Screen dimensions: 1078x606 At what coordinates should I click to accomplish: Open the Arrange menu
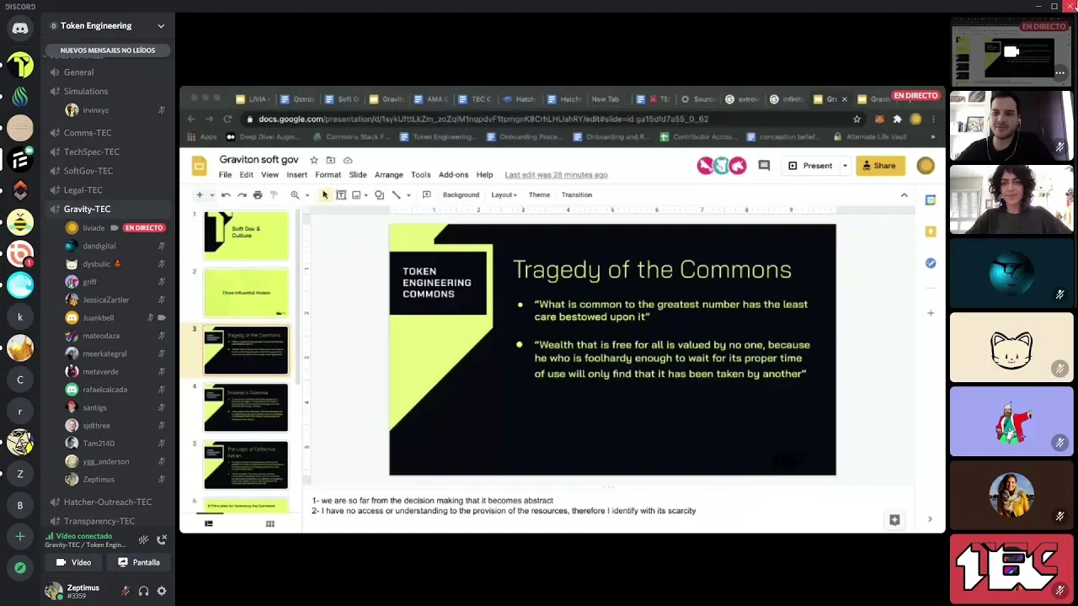pos(388,175)
